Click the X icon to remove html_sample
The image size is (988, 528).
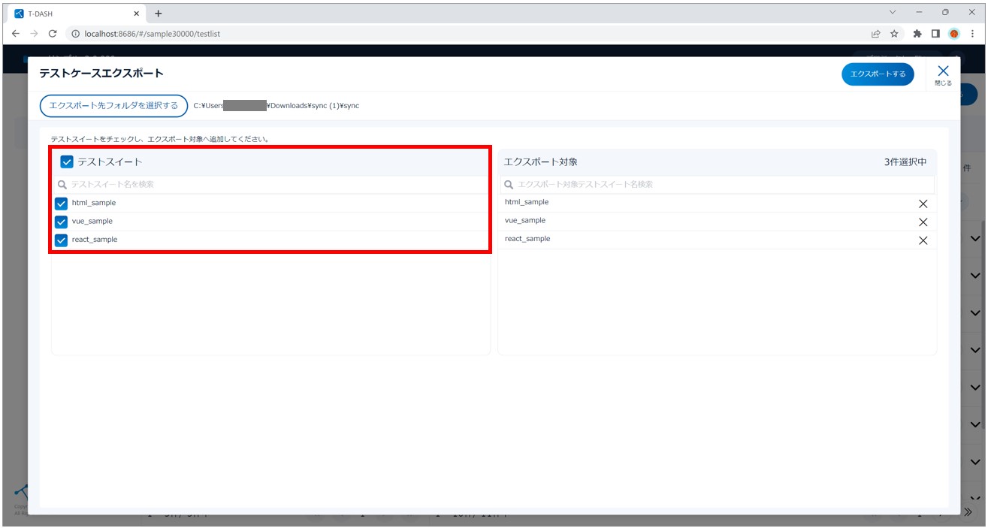click(x=923, y=204)
